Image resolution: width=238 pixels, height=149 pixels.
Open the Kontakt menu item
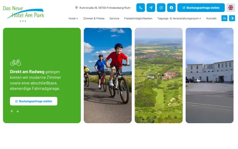[x=211, y=18]
